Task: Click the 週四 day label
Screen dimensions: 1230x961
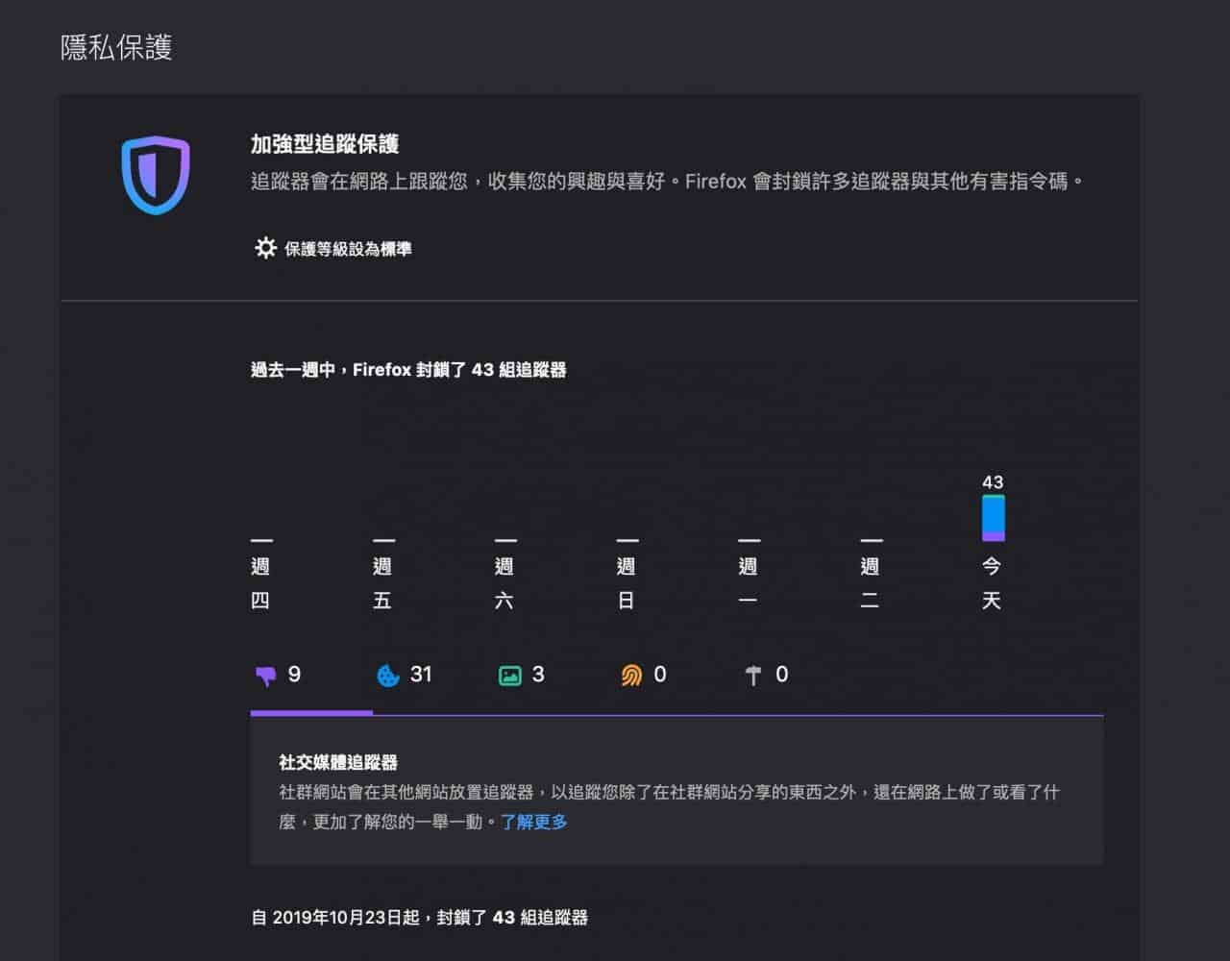Action: pos(260,583)
